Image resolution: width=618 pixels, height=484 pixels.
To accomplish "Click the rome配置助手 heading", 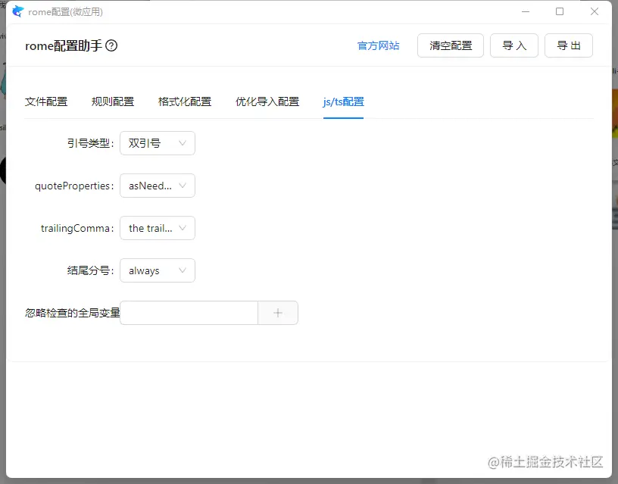I will [x=64, y=45].
